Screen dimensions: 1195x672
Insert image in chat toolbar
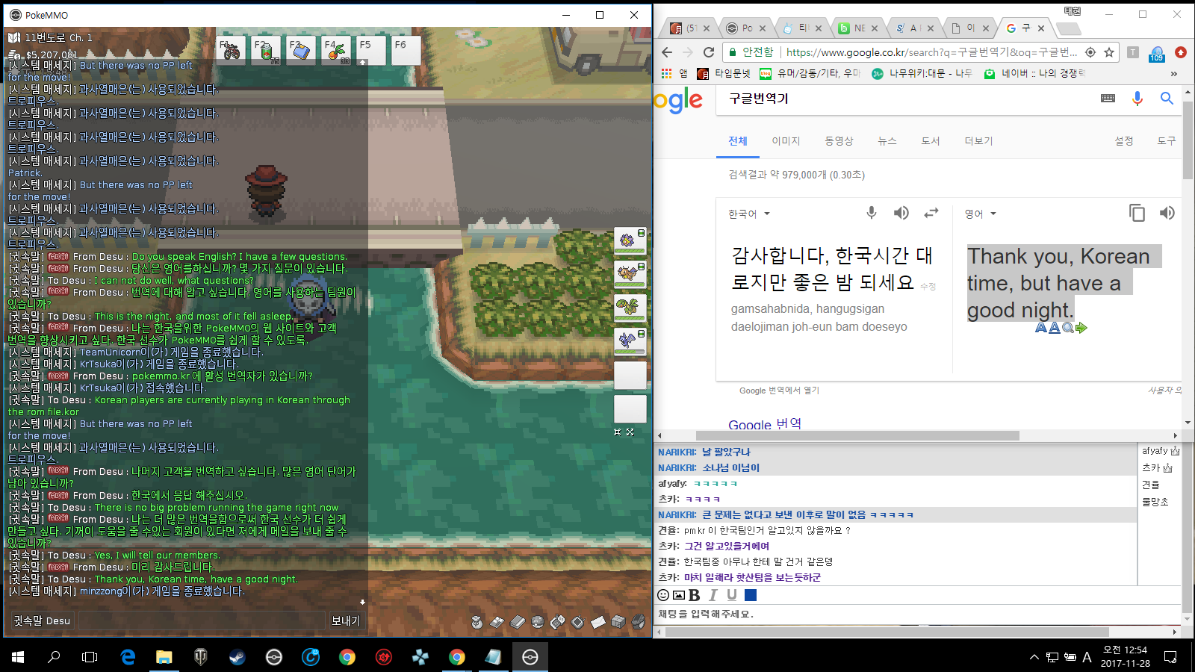tap(679, 595)
